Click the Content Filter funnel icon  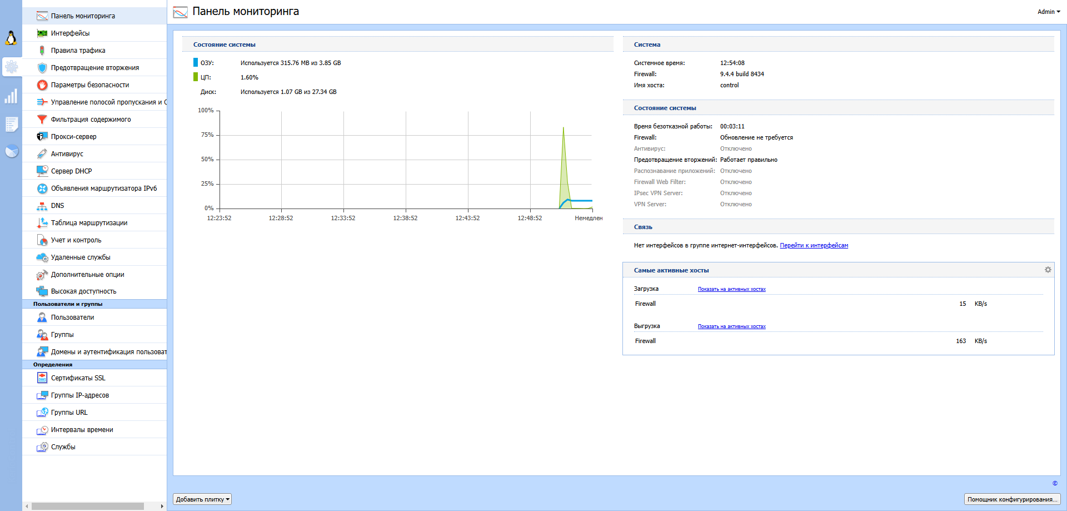pyautogui.click(x=42, y=120)
